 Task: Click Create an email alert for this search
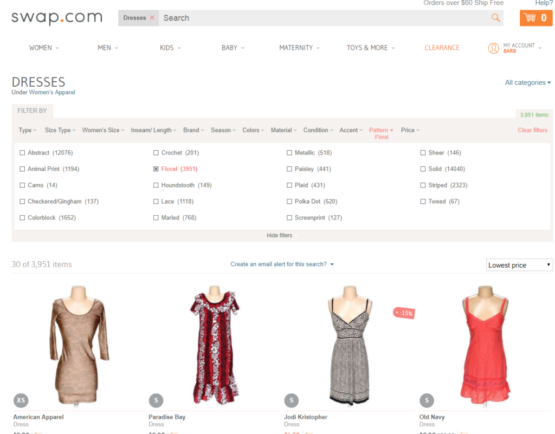(282, 264)
